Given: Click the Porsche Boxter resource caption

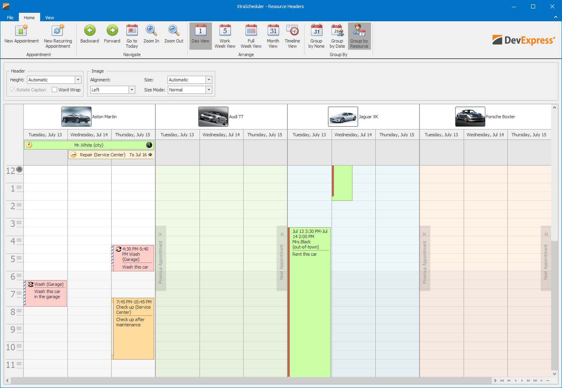Looking at the screenshot, I should point(501,117).
